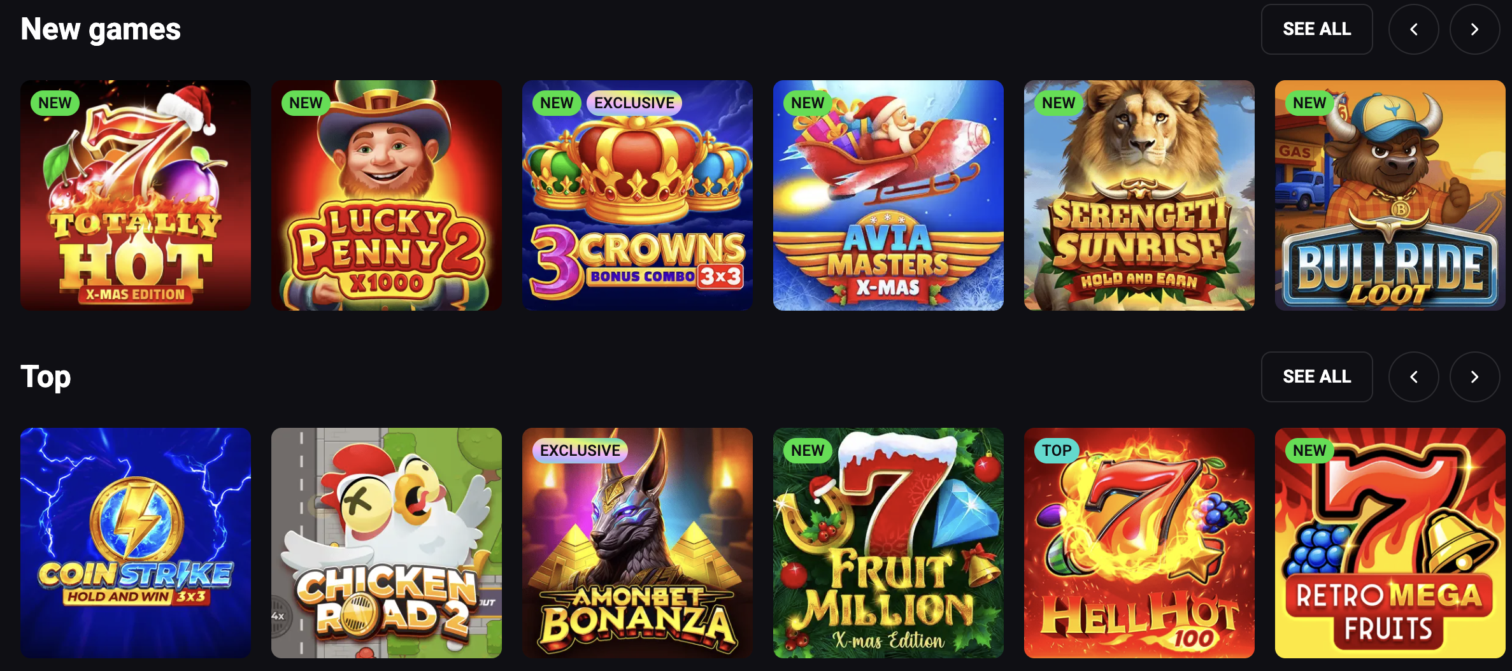This screenshot has height=671, width=1512.
Task: Open 3 Crowns Bonus Combo game
Action: point(638,195)
